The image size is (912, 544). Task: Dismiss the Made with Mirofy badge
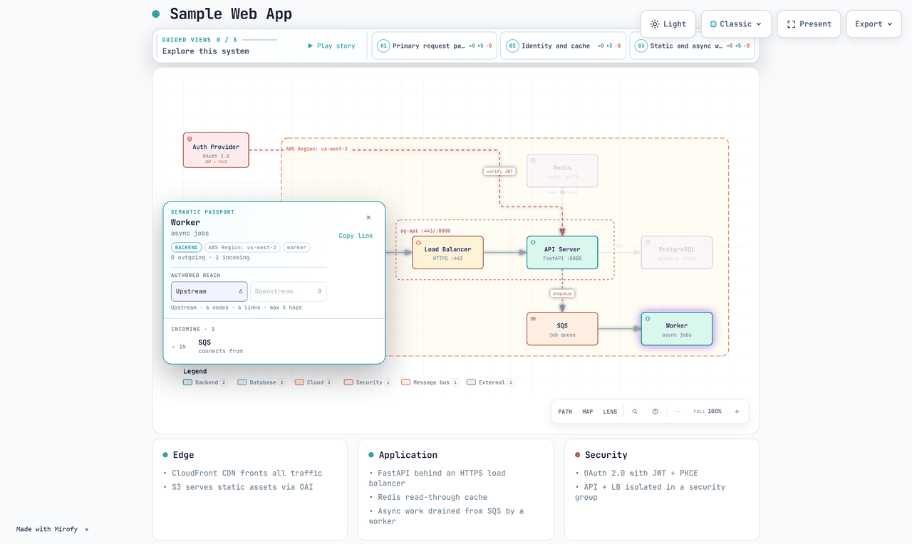87,529
